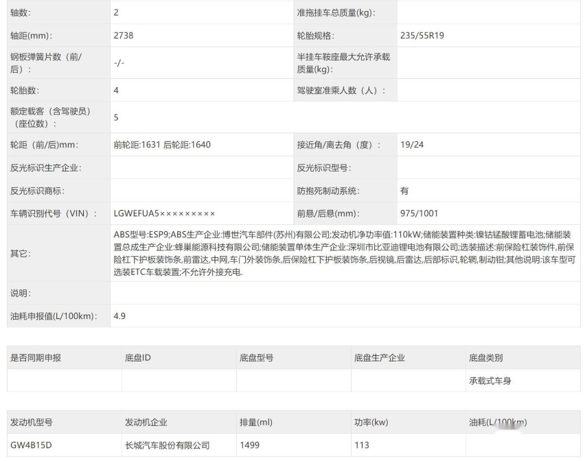
Task: Click the 防抱死制动系统 label
Action: coord(328,191)
